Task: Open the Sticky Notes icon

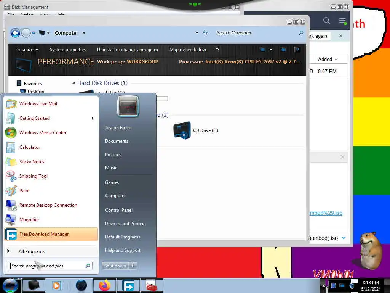Action: point(11,162)
